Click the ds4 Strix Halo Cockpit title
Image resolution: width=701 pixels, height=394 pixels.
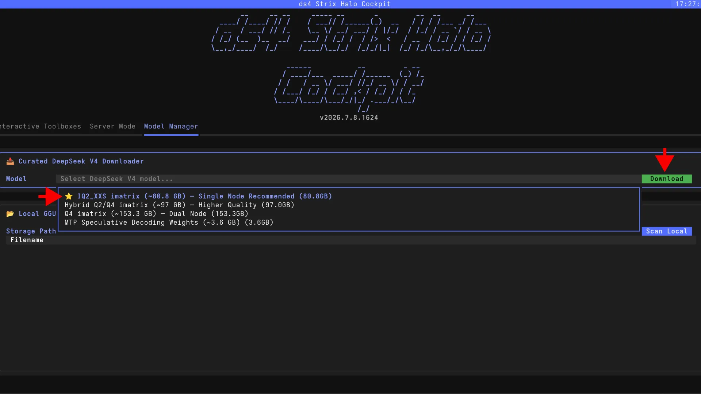(345, 4)
